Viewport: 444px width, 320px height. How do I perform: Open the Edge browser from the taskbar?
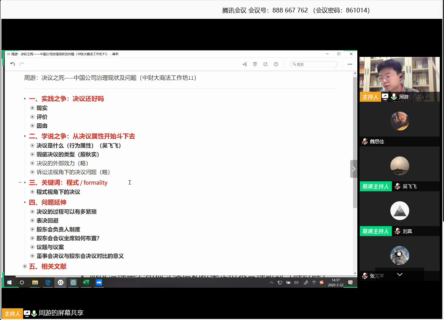click(48, 282)
